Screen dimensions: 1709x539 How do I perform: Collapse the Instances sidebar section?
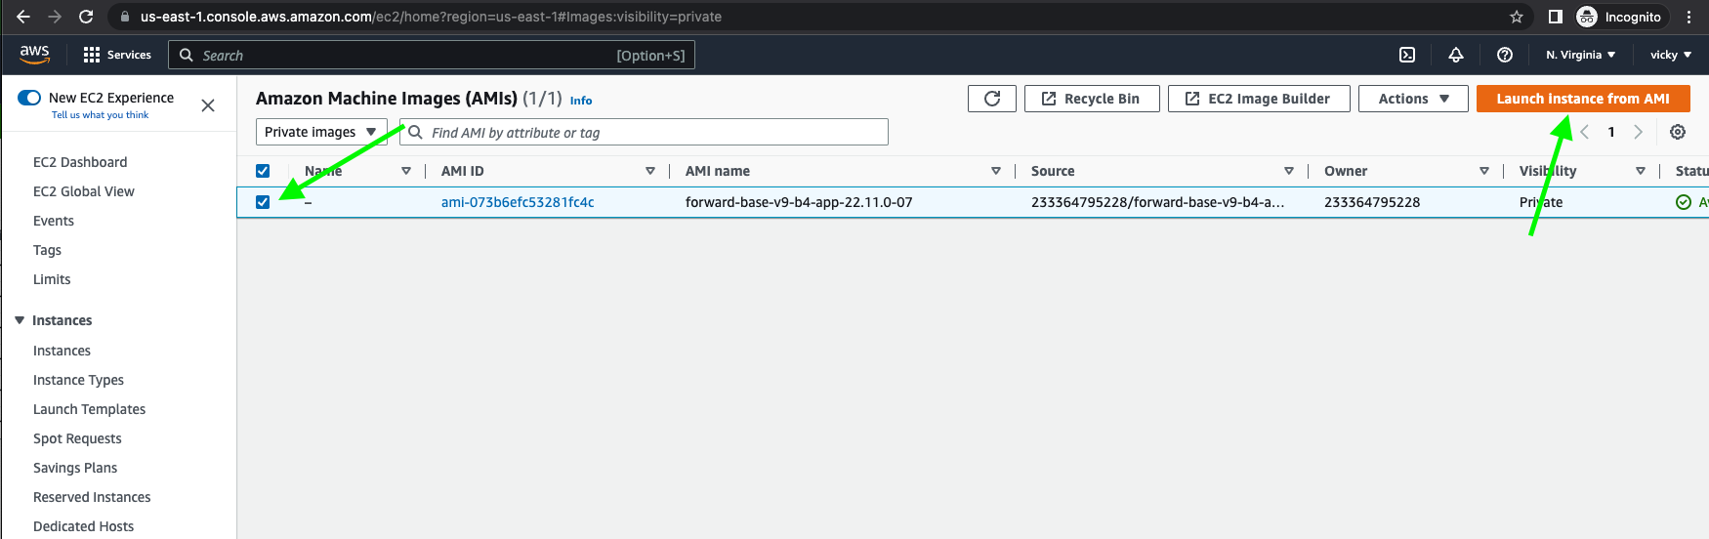tap(20, 320)
